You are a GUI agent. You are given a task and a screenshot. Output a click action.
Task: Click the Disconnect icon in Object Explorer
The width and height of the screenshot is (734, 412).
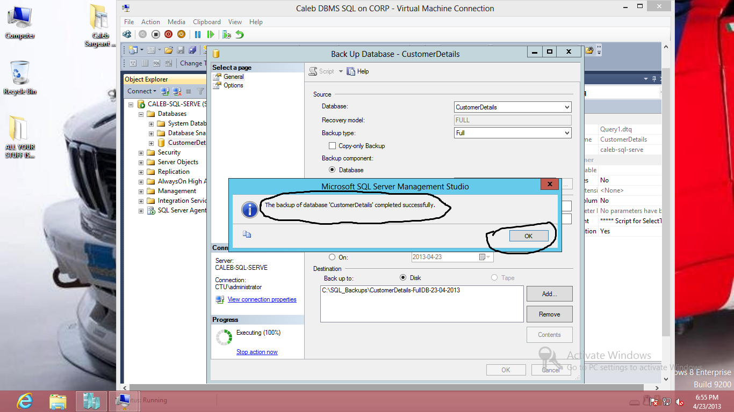pos(177,91)
